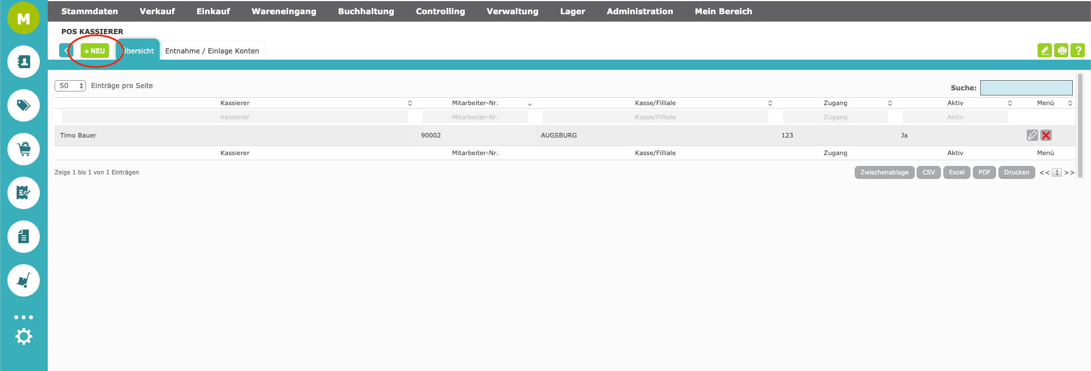This screenshot has width=1091, height=371.
Task: Open the shopping cart sidebar icon
Action: (x=23, y=149)
